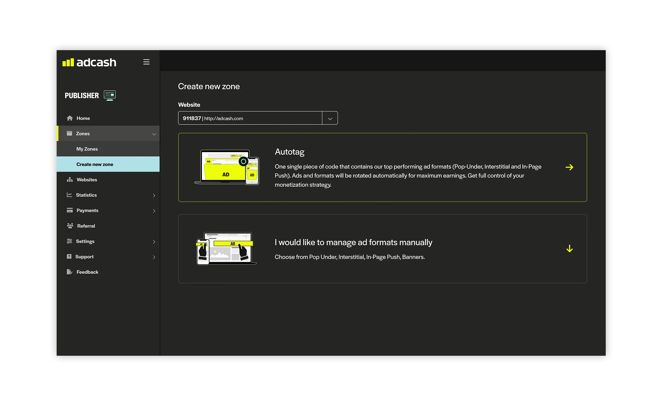Viewport: 662px width, 402px height.
Task: Open My Zones submenu item
Action: tap(108, 149)
